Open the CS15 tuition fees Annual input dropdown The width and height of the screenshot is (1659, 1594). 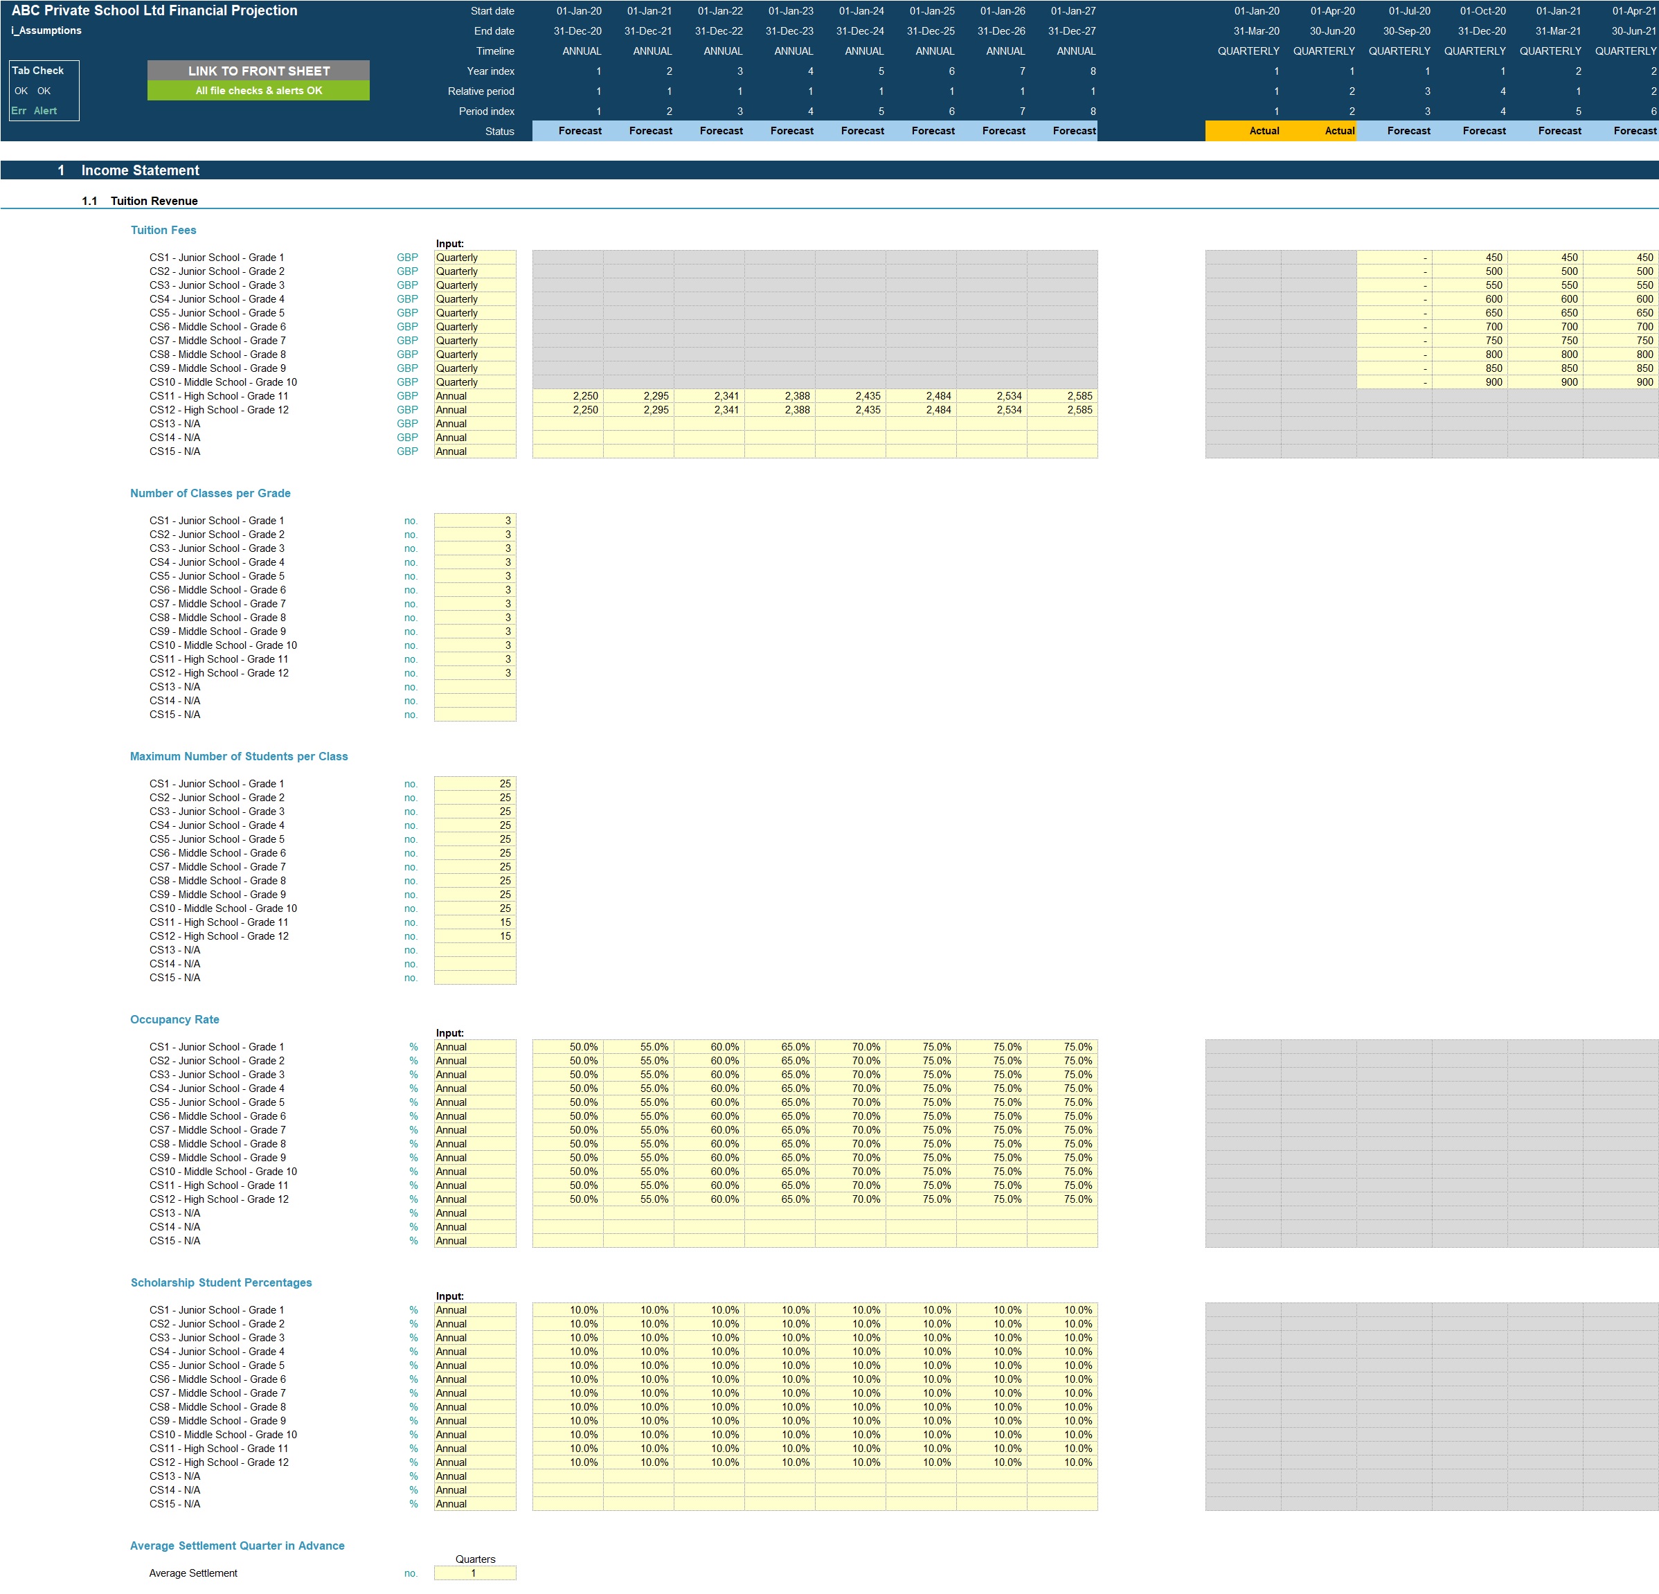[475, 451]
